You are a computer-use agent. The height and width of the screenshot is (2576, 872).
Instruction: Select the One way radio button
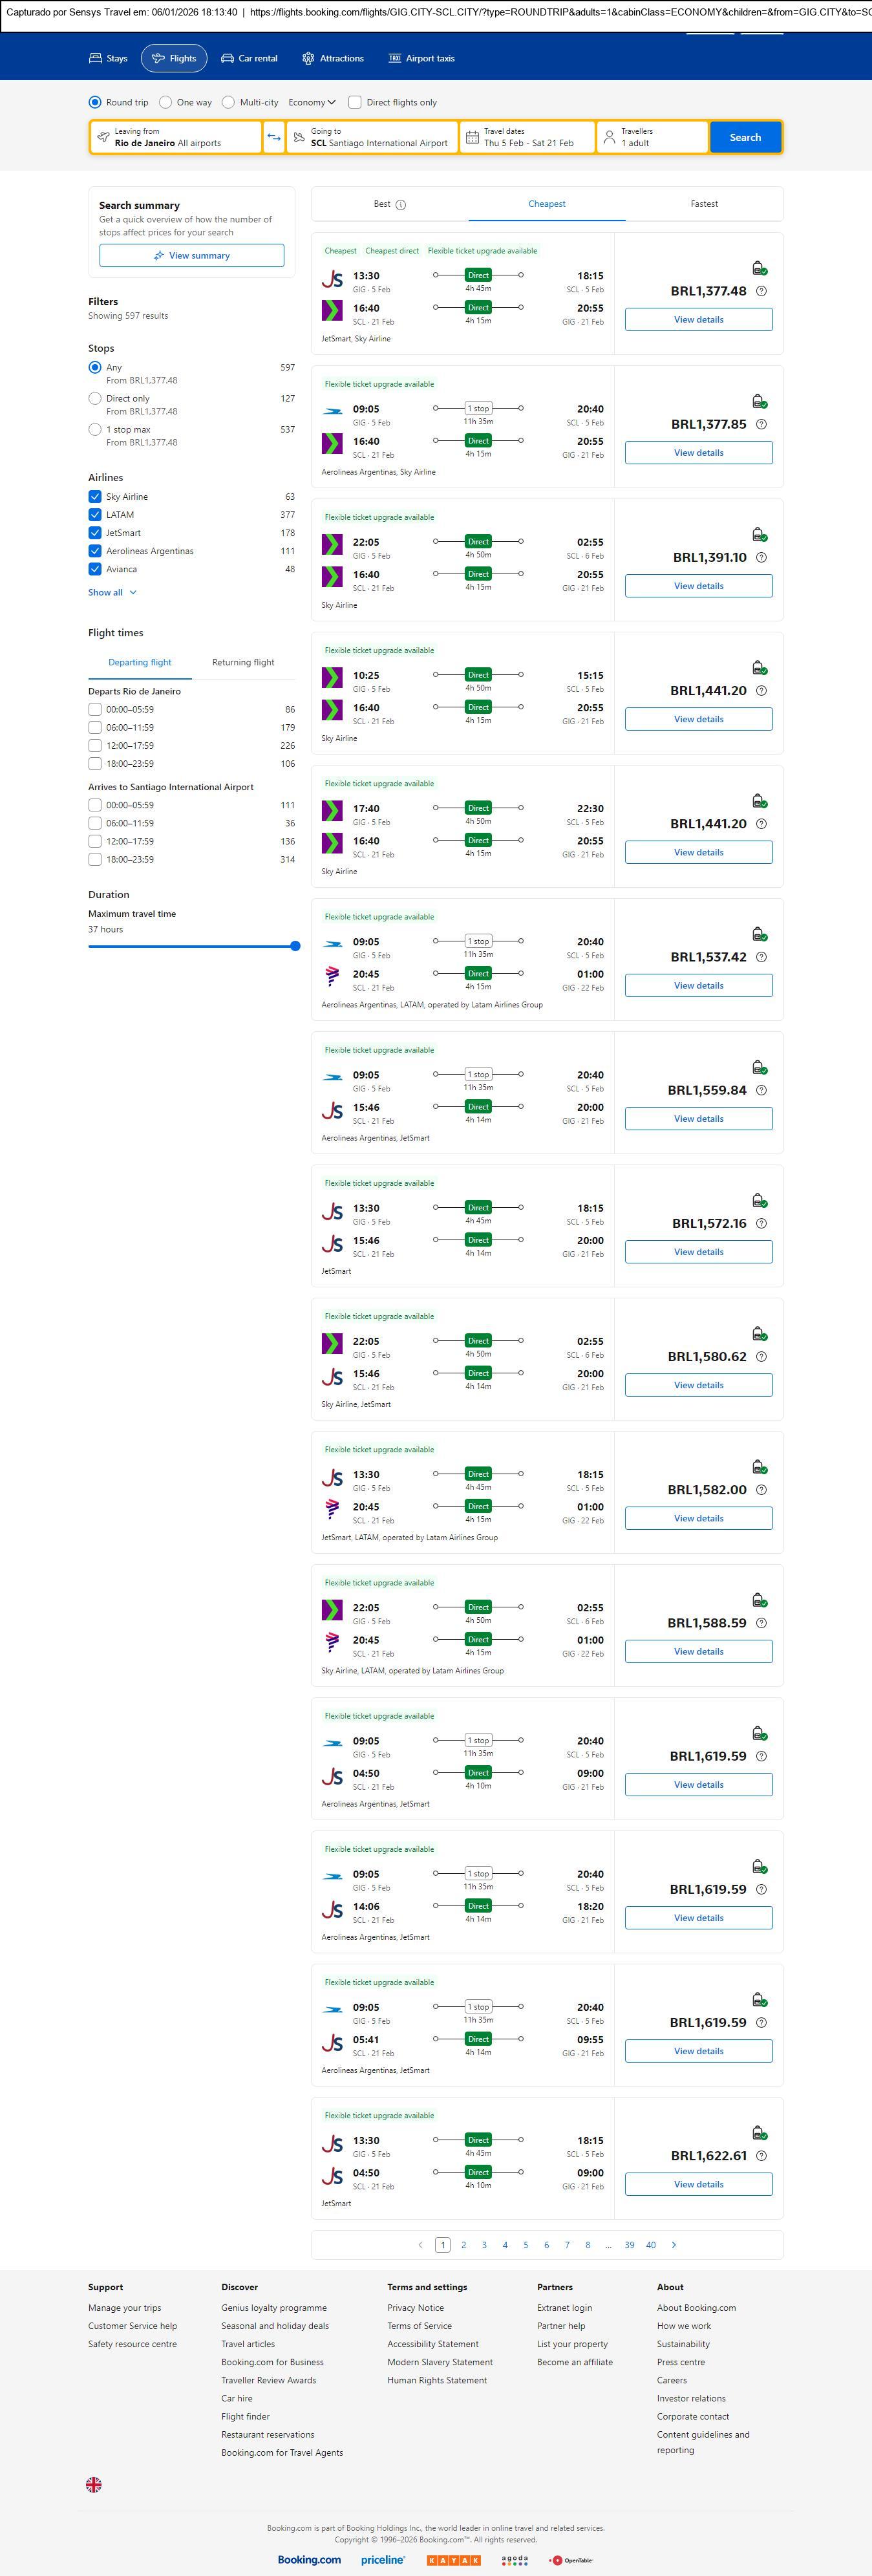[x=166, y=102]
